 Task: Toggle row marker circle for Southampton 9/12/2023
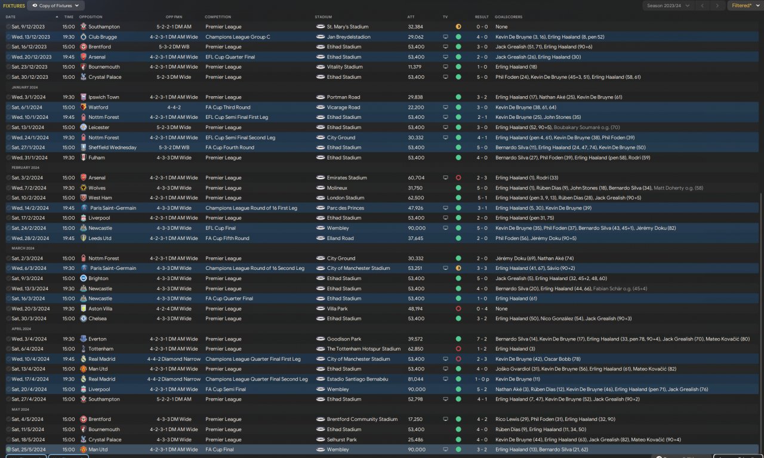(x=8, y=27)
